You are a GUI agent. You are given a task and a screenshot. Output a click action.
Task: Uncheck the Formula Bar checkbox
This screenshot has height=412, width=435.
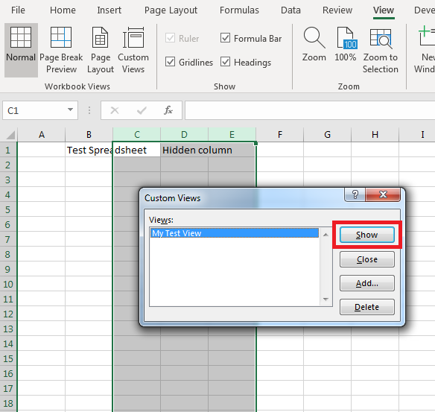[225, 38]
